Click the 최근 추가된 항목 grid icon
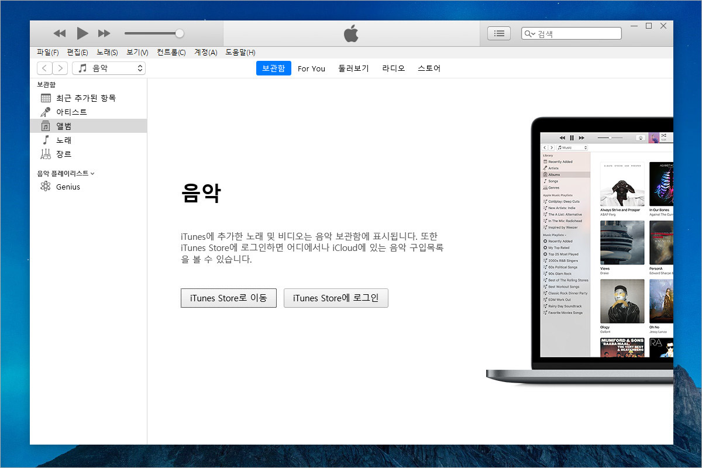Screen dimensions: 702x468 click(46, 98)
